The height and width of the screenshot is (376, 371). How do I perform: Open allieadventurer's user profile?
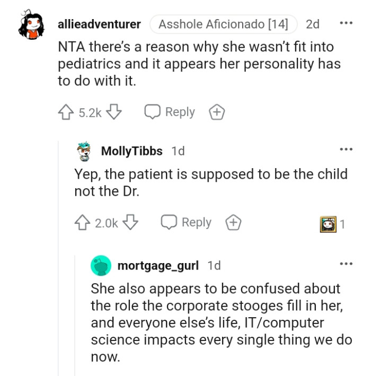[x=99, y=24]
